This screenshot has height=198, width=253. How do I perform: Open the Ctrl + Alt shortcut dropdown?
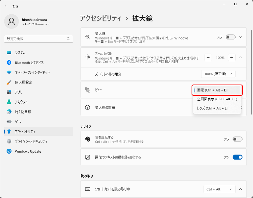[219, 189]
